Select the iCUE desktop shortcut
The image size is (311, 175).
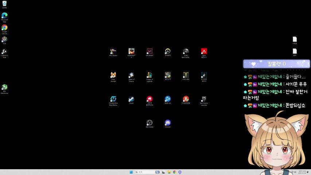pos(4,40)
